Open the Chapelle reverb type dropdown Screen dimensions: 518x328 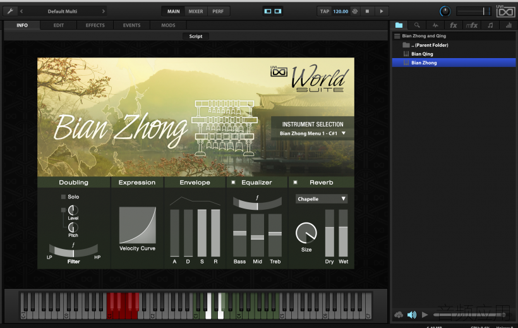(x=322, y=198)
